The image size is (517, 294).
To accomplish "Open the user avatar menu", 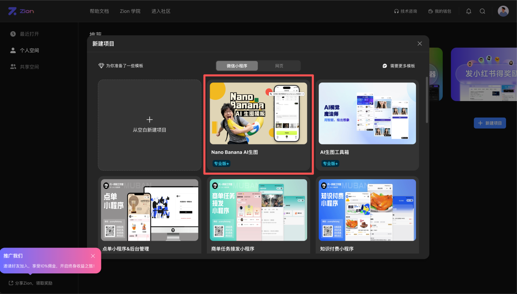I will (x=503, y=11).
